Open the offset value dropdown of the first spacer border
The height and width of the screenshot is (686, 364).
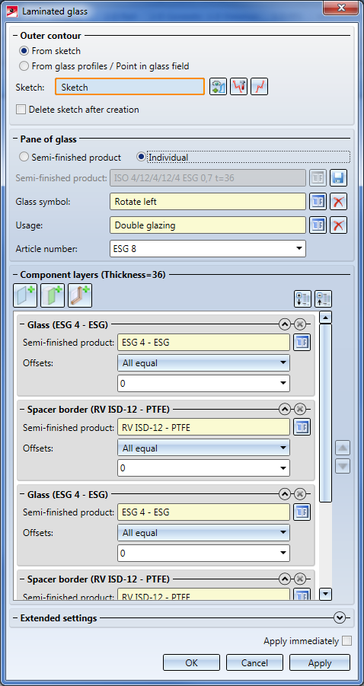pos(284,468)
